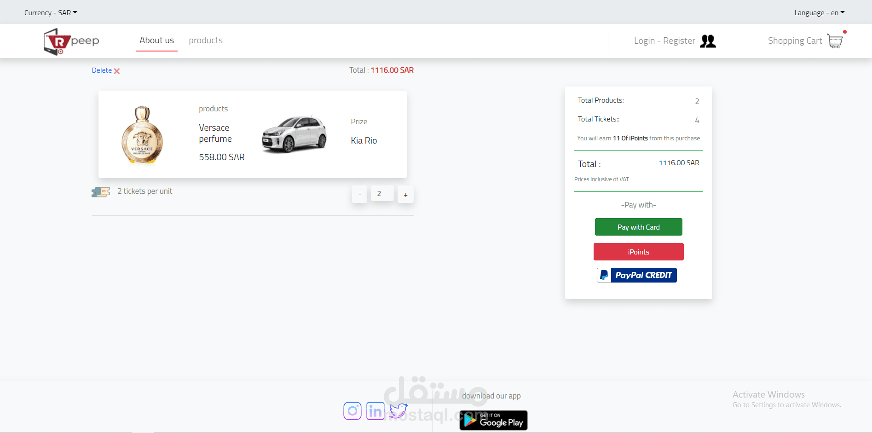Image resolution: width=872 pixels, height=433 pixels.
Task: Click the 11 Of iPoints earnings text
Action: (x=630, y=139)
